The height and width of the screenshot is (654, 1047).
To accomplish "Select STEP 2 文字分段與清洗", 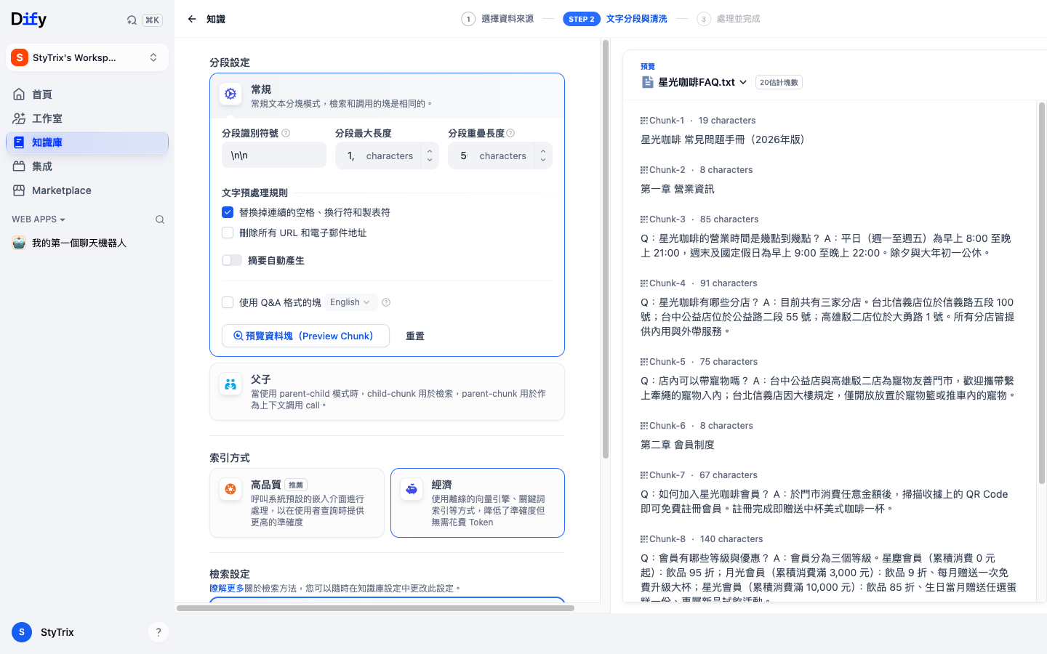I will (615, 19).
